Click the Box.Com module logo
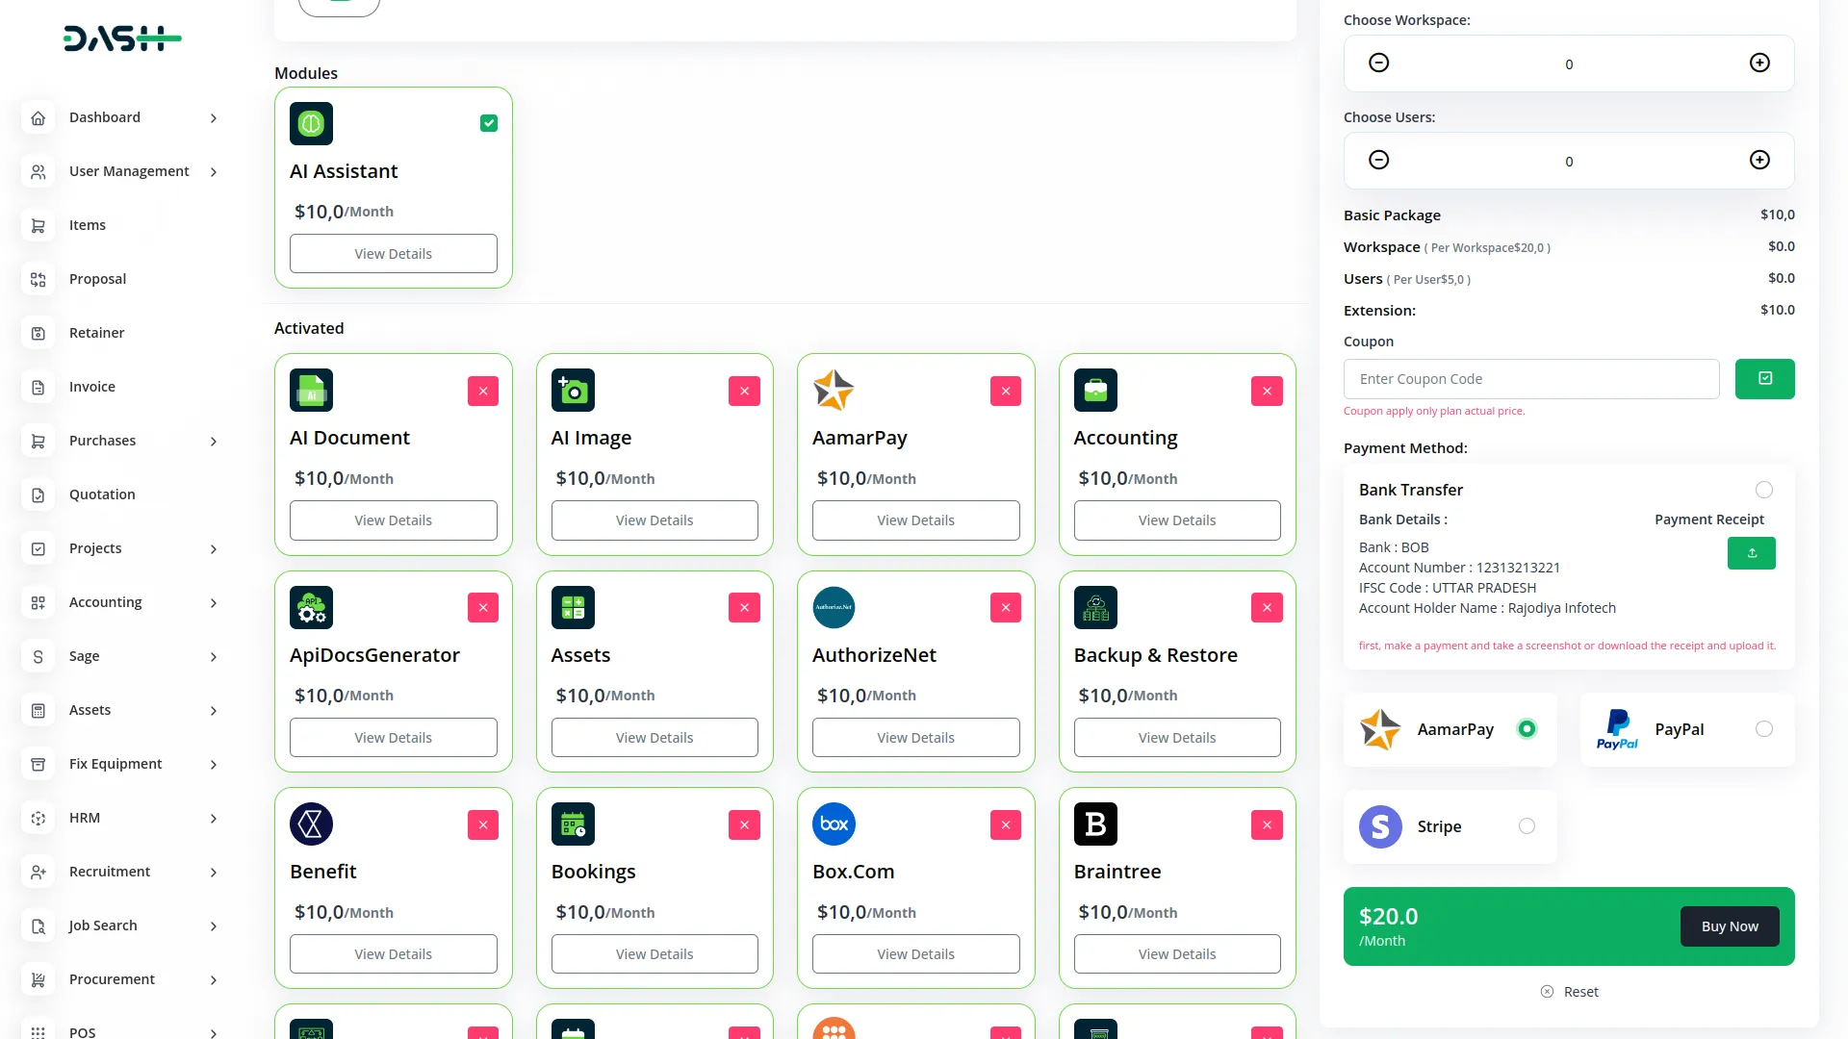The image size is (1848, 1039). [834, 824]
